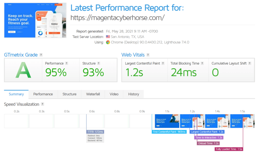The width and height of the screenshot is (257, 154).
Task: Click the filmstrip frame under 1.1s
Action: coord(167,121)
